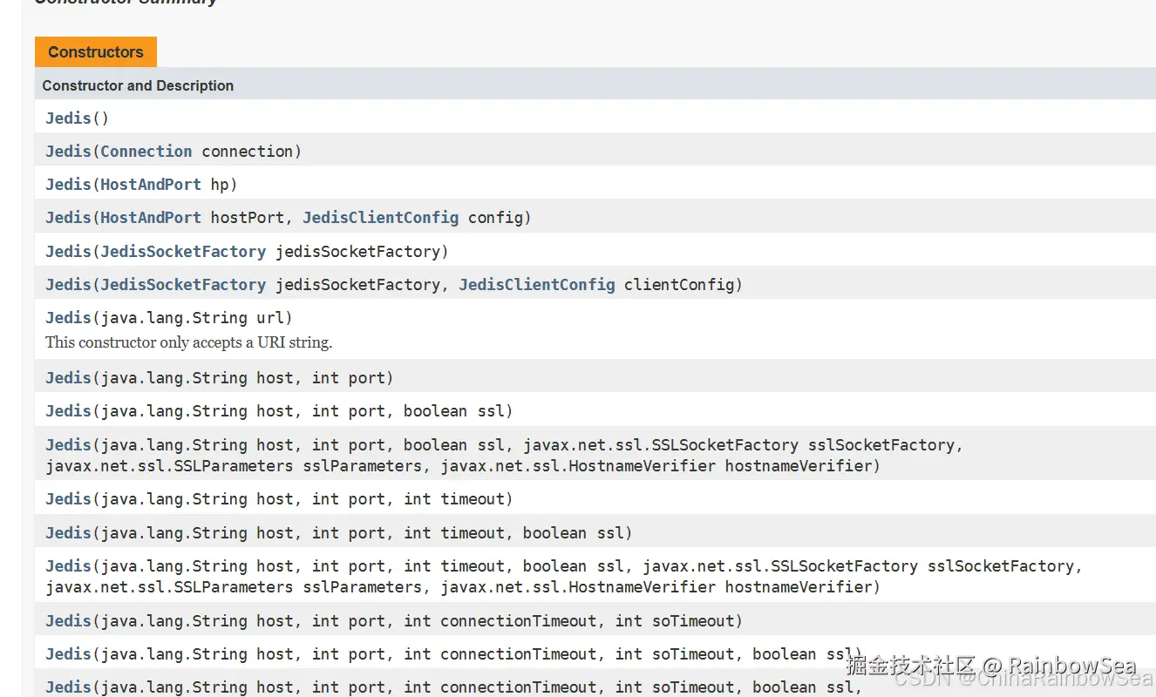Viewport: 1156px width, 697px height.
Task: Click Jedis link with timeout, ssl, sslSocketFactory parameters
Action: click(x=68, y=565)
